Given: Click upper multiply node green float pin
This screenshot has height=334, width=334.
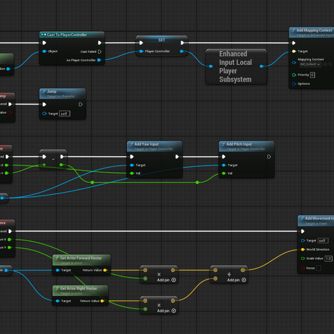Looking at the screenshot, I should click(145, 278).
